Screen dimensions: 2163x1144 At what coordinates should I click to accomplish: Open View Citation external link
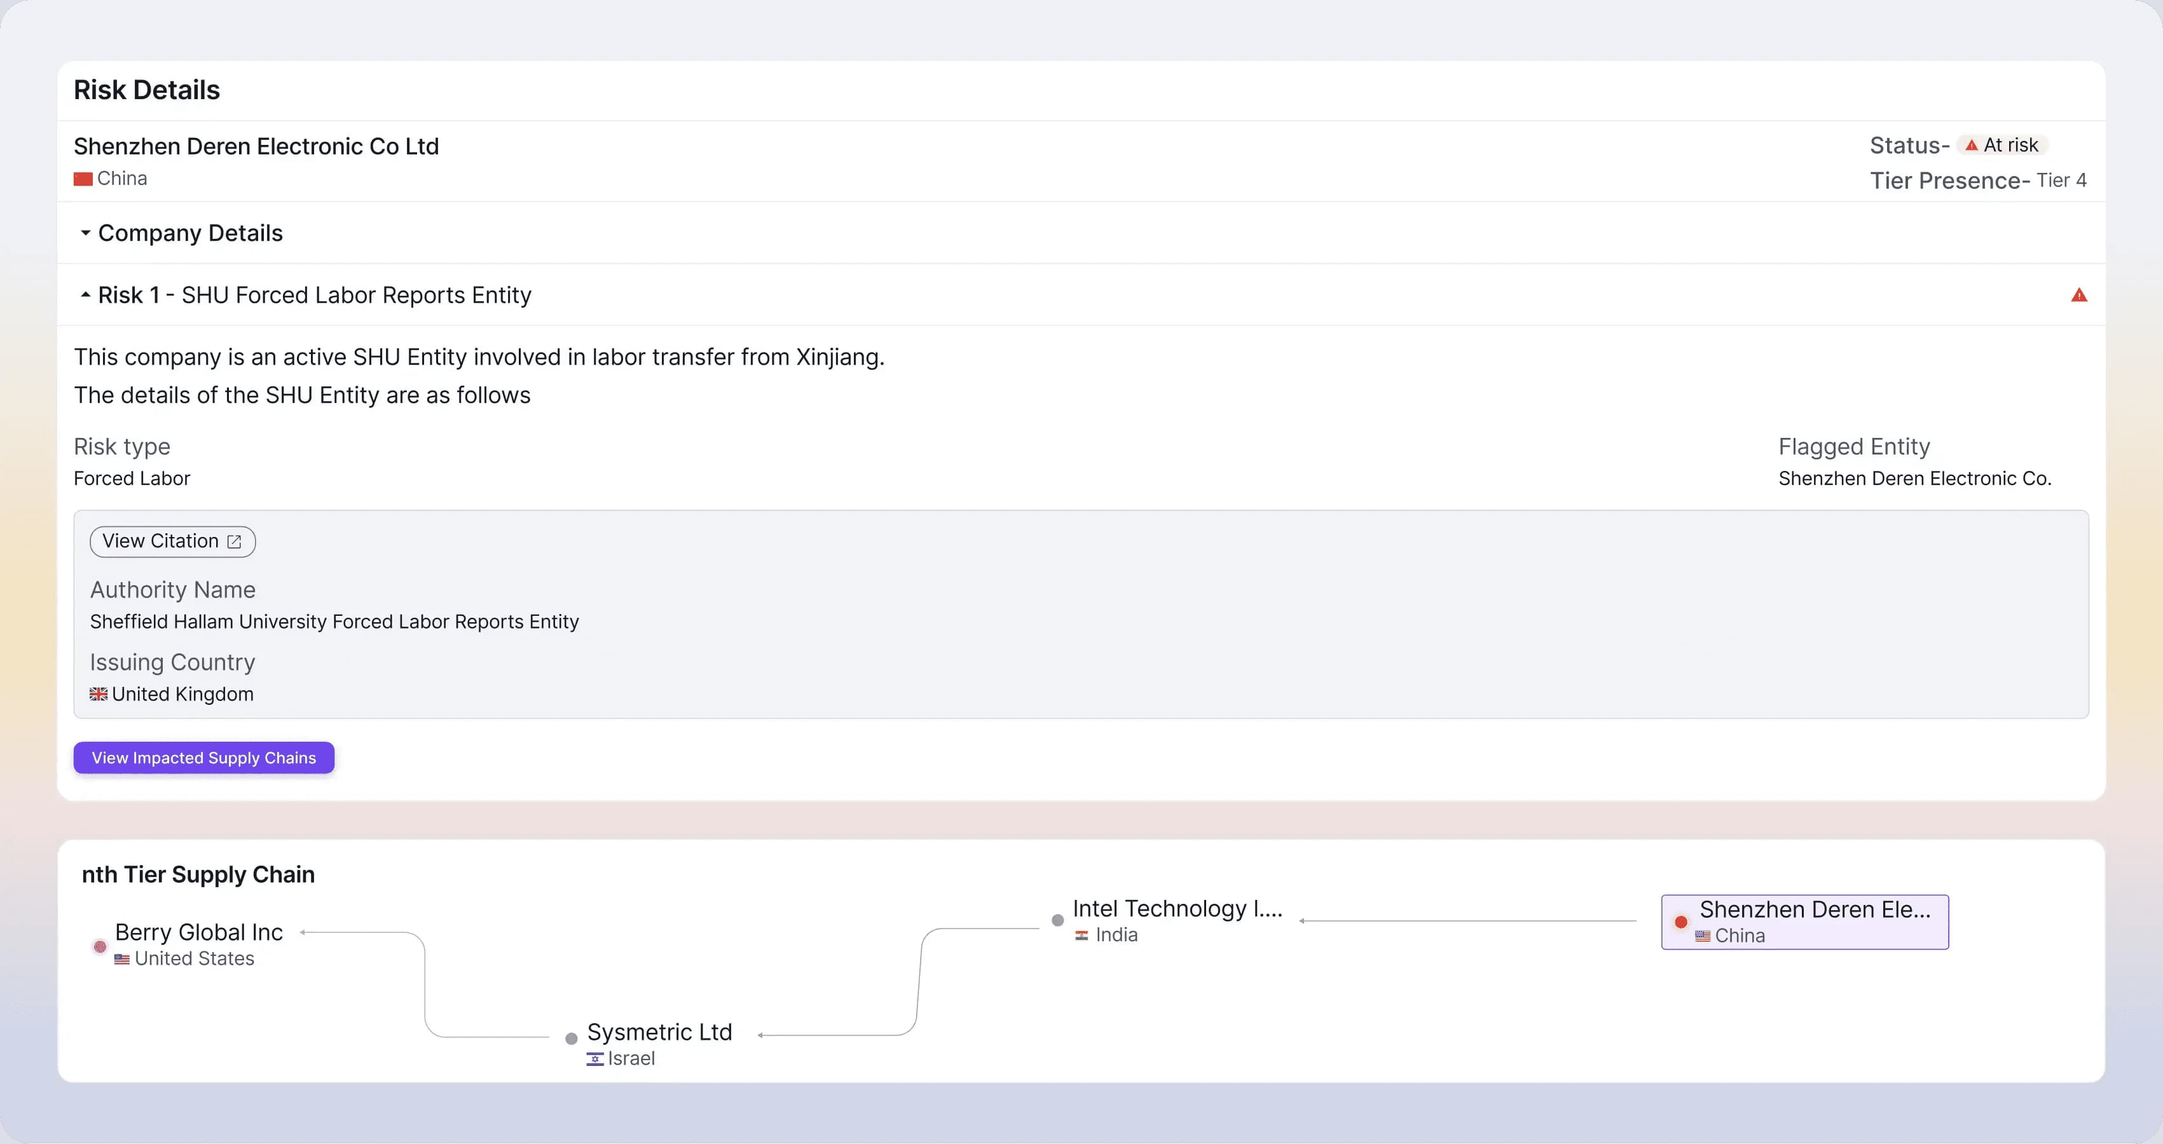coord(172,541)
